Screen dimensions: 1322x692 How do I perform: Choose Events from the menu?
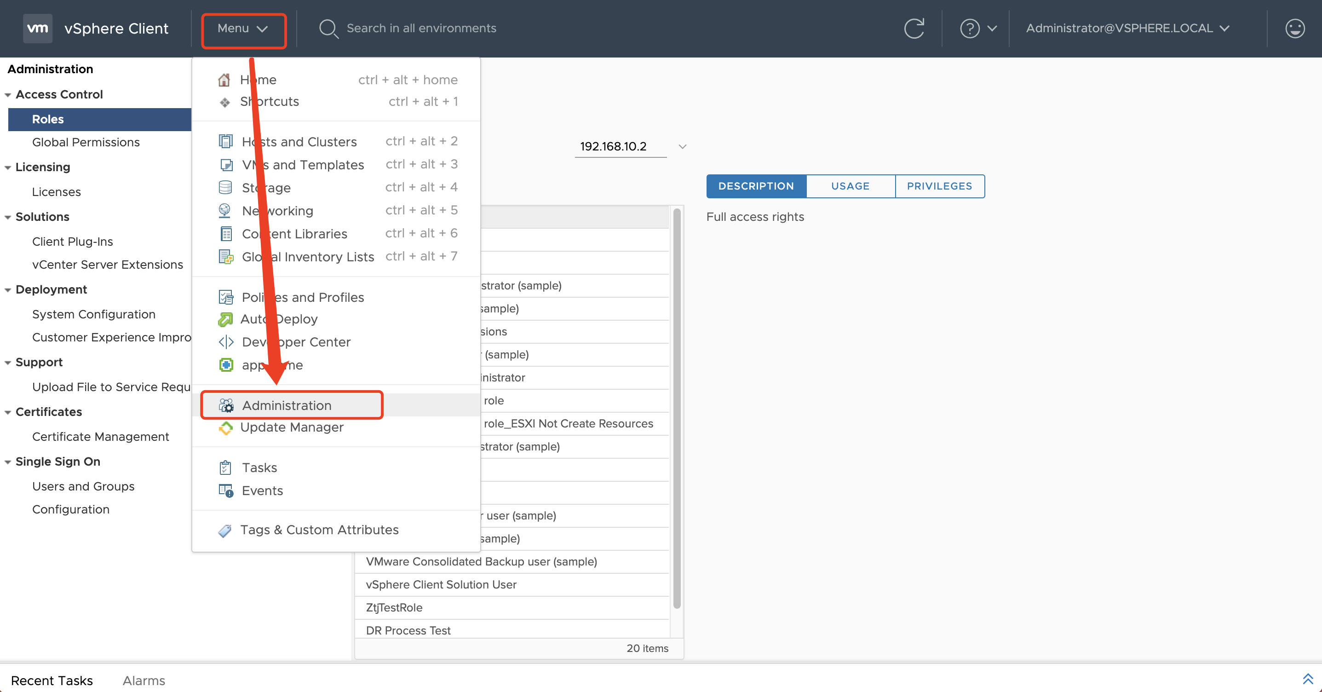(337, 491)
